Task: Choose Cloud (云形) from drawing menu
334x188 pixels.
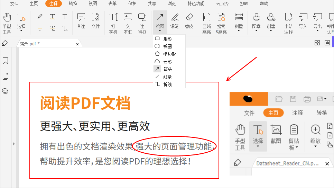Action: pos(167,62)
